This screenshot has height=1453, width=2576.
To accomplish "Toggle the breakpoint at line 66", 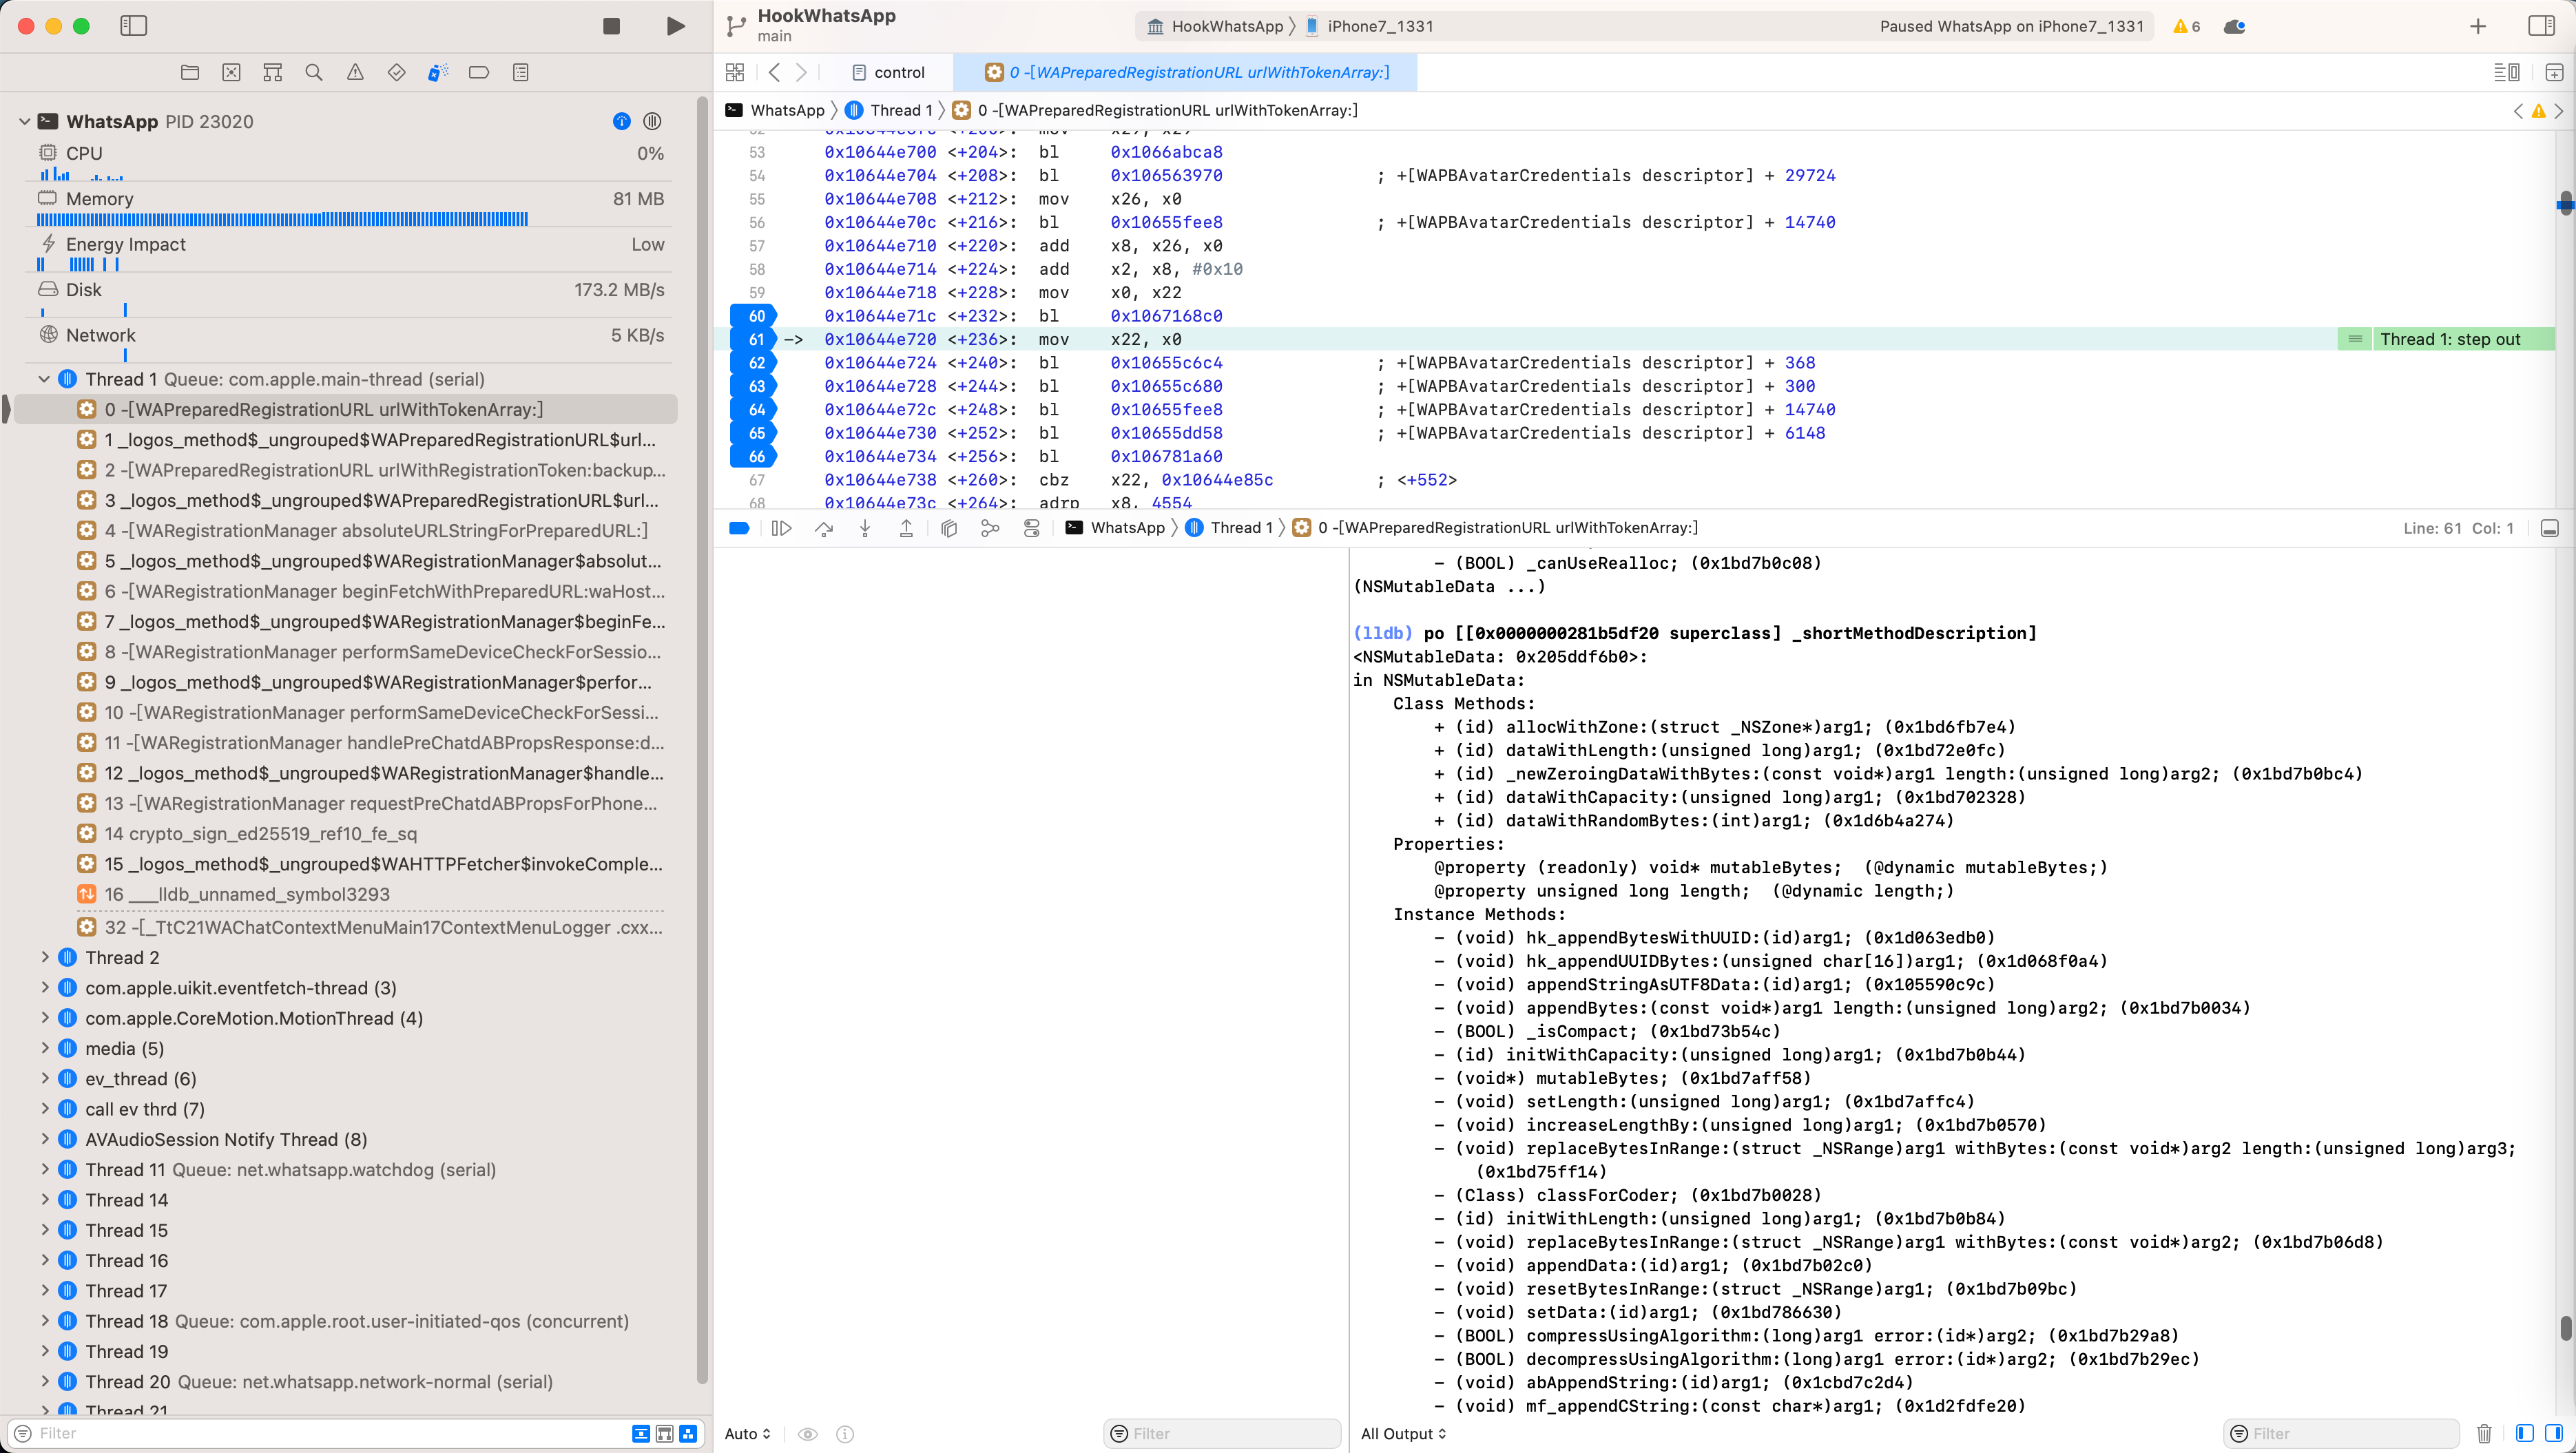I will point(754,456).
